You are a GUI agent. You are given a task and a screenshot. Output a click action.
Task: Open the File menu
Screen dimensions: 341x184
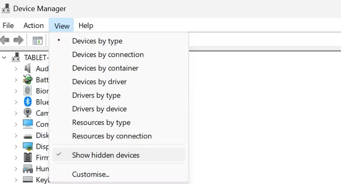click(x=8, y=26)
